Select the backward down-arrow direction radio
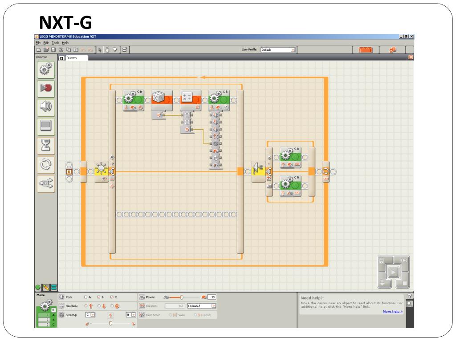This screenshot has height=342, width=456. pos(99,306)
